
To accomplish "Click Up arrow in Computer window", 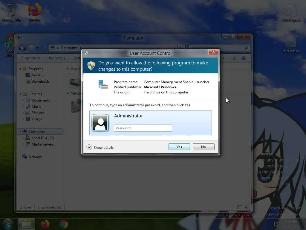I will pyautogui.click(x=45, y=48).
